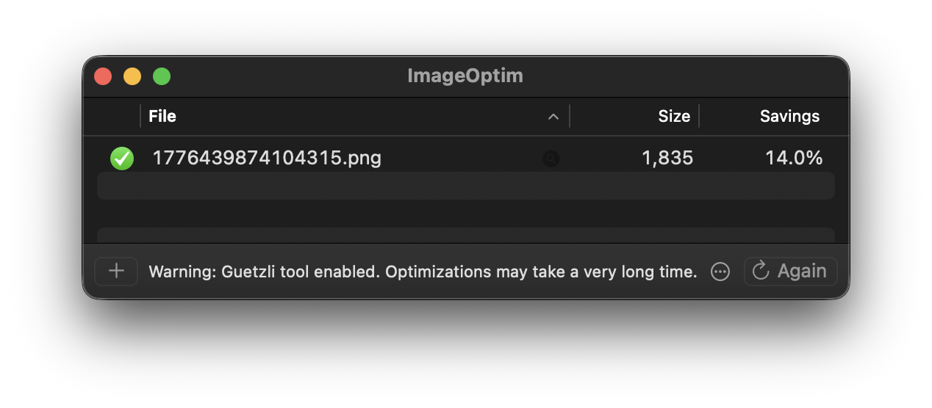Click the 14.0% savings value

(x=793, y=158)
